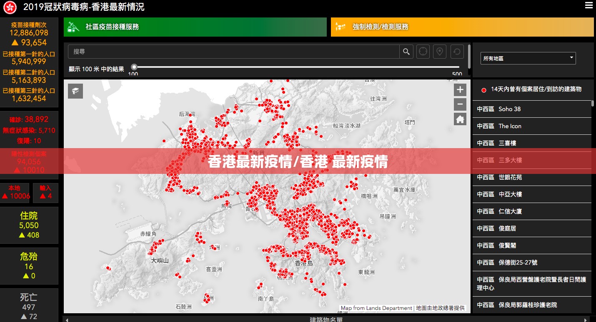Screen dimensions: 596x322
Task: Select 世銀花苑 in the building list
Action: click(532, 177)
